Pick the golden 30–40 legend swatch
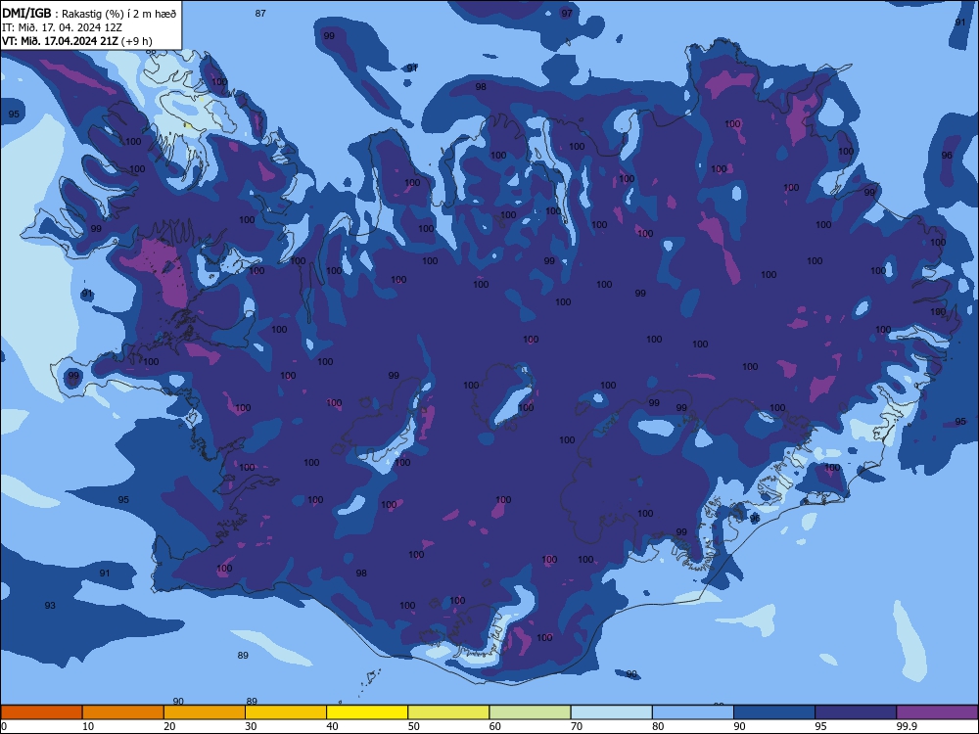The height and width of the screenshot is (734, 979). [x=286, y=712]
